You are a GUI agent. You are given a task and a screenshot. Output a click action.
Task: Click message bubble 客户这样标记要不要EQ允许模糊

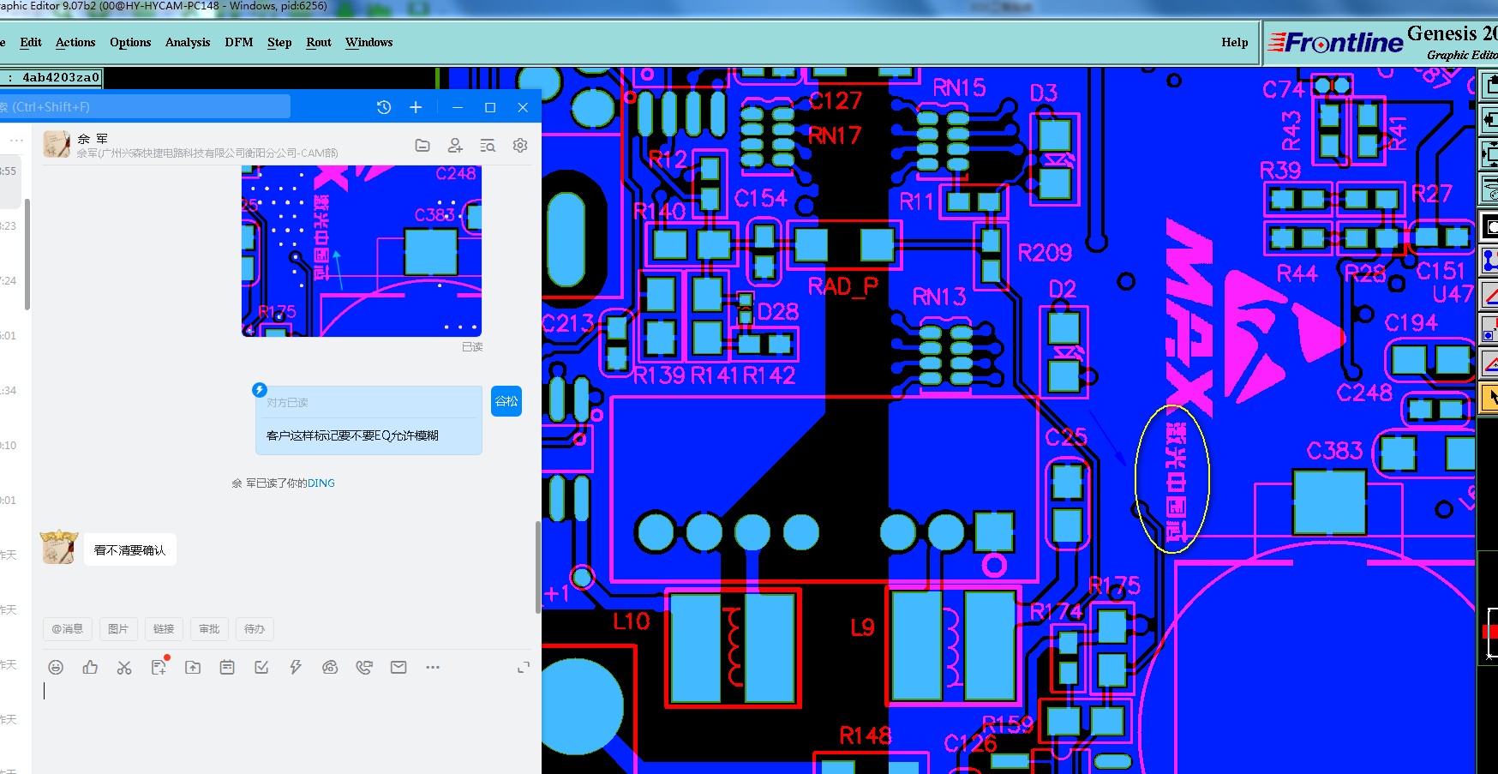click(369, 420)
